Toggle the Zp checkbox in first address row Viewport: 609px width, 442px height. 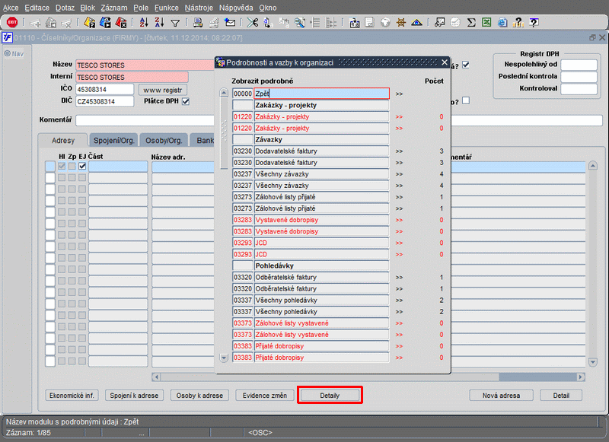(x=72, y=166)
